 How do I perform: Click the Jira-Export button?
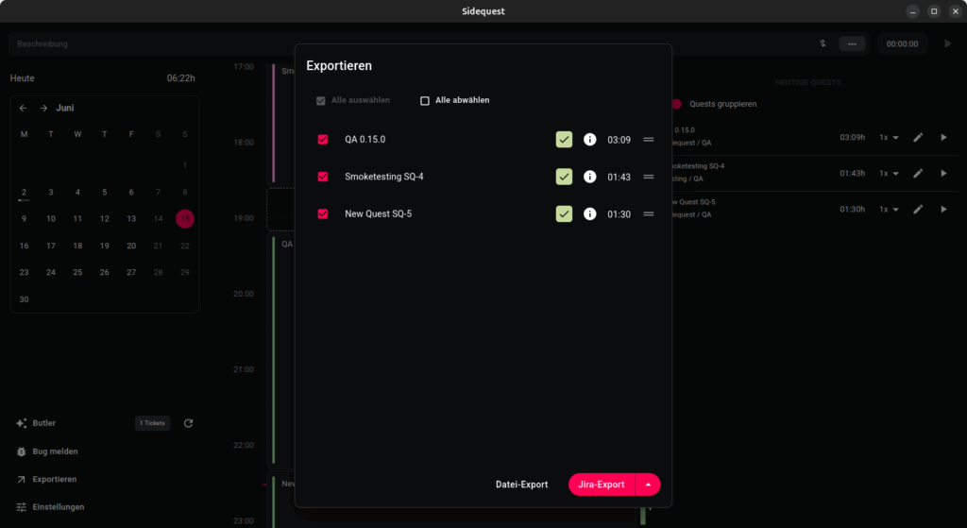(602, 485)
